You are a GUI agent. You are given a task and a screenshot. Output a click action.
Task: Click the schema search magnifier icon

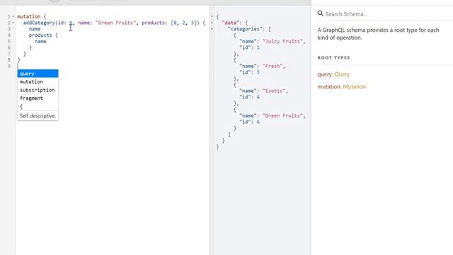[x=320, y=13]
